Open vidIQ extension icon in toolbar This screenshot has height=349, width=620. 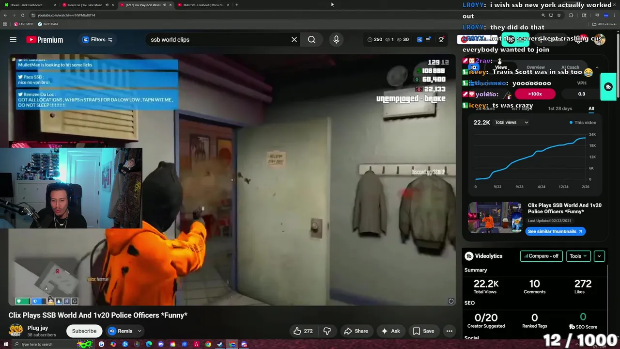pyautogui.click(x=419, y=40)
